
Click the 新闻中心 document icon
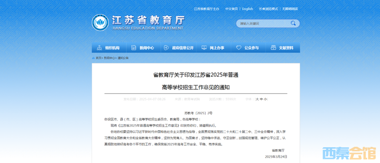134,48
